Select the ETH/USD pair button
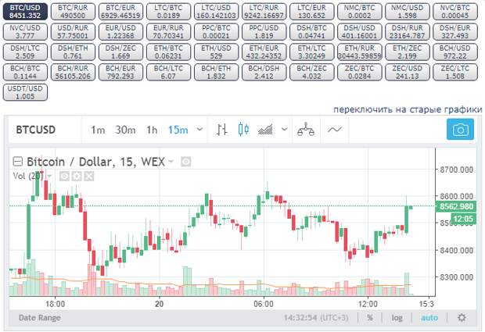The height and width of the screenshot is (332, 485). 217,52
